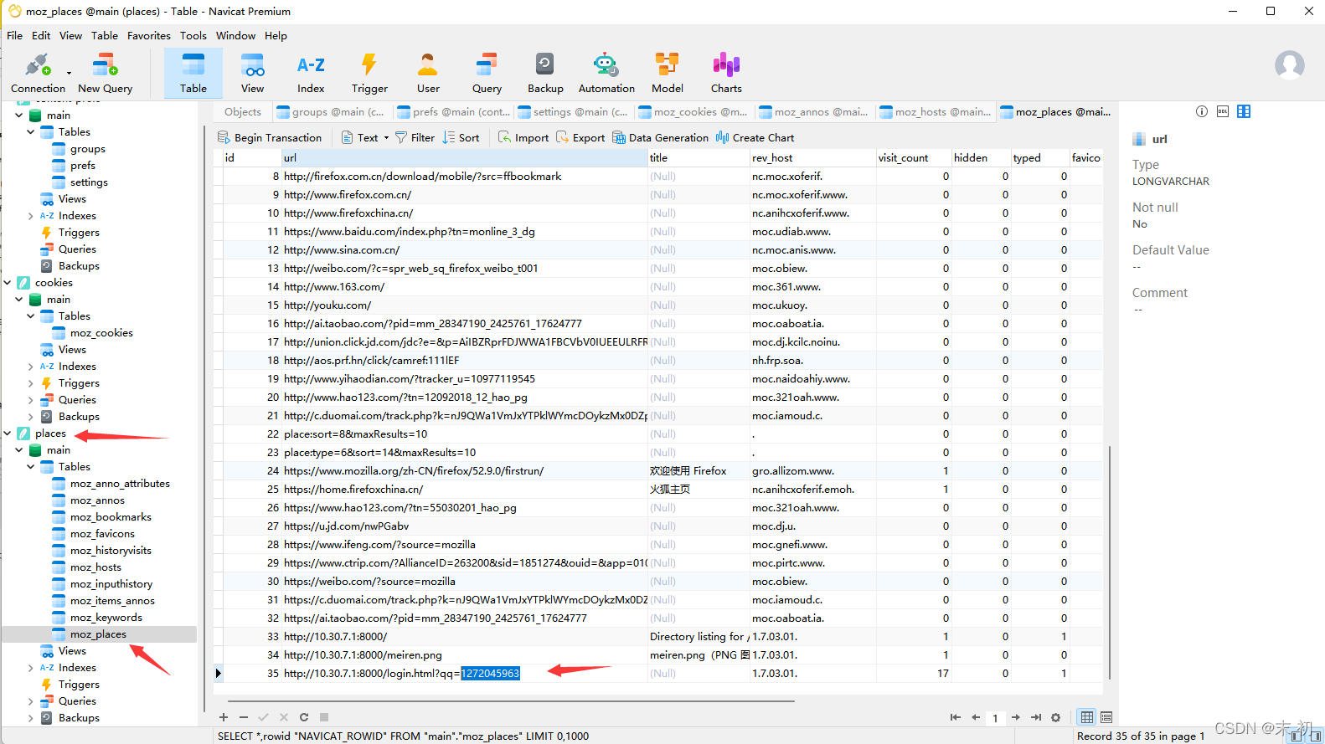
Task: Go to the next page
Action: click(1015, 717)
